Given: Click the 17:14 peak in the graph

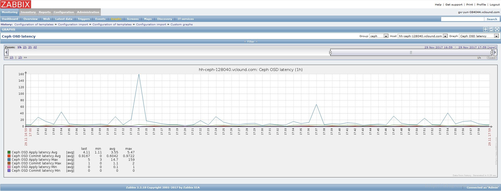Looking at the screenshot, I should point(139,74).
